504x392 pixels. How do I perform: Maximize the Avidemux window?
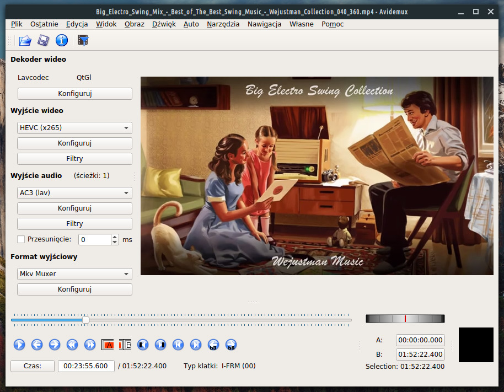pos(476,12)
